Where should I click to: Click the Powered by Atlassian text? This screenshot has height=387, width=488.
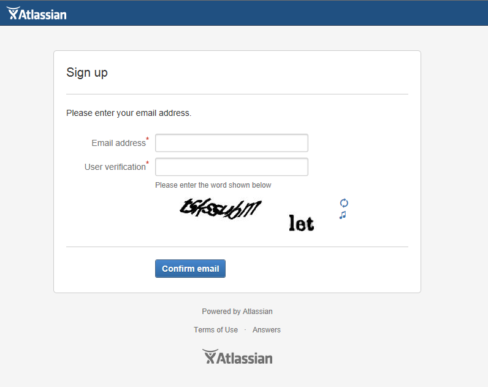tap(237, 312)
